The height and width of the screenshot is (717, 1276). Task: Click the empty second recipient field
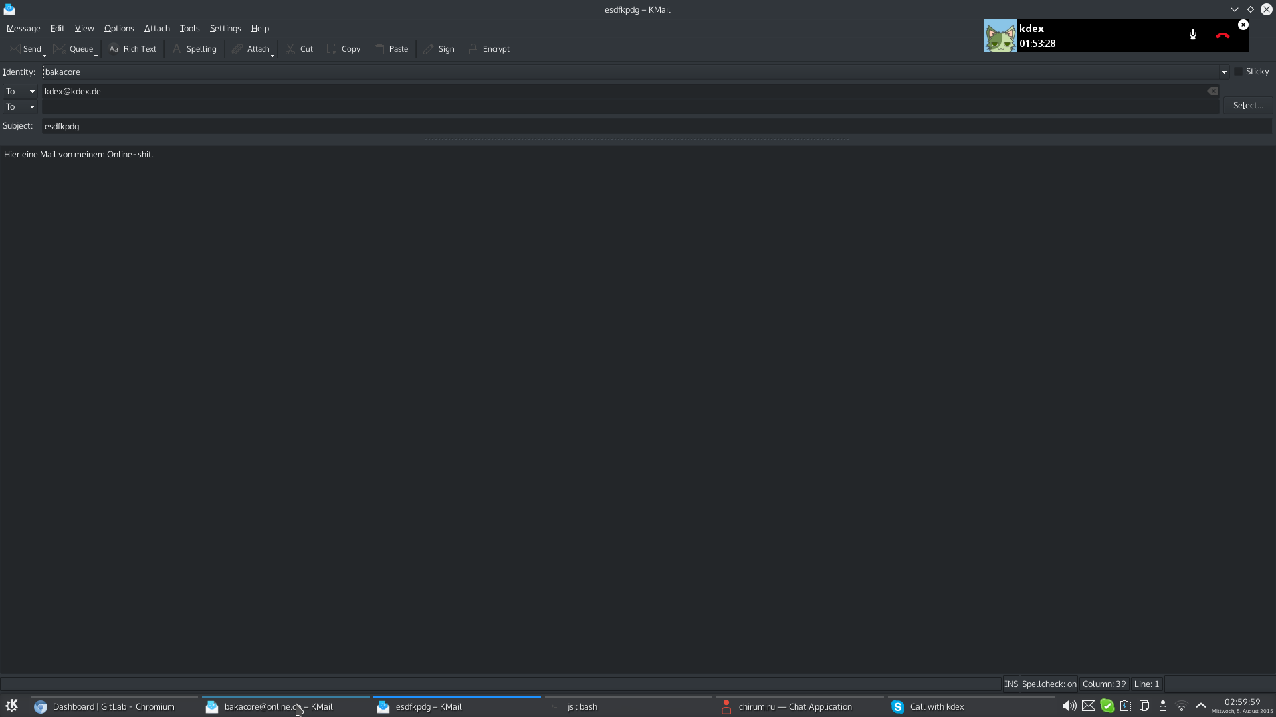(630, 107)
